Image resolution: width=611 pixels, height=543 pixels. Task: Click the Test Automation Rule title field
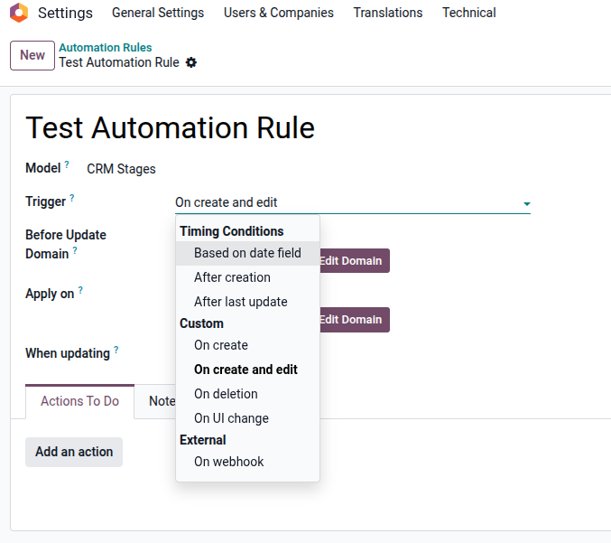[171, 128]
